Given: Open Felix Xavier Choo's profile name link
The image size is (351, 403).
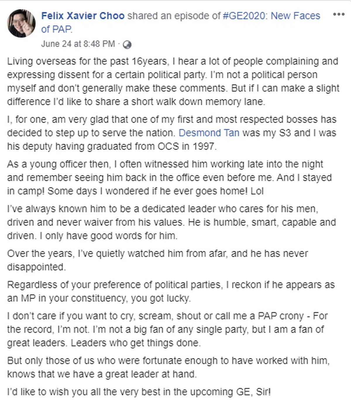Looking at the screenshot, I should tap(83, 16).
